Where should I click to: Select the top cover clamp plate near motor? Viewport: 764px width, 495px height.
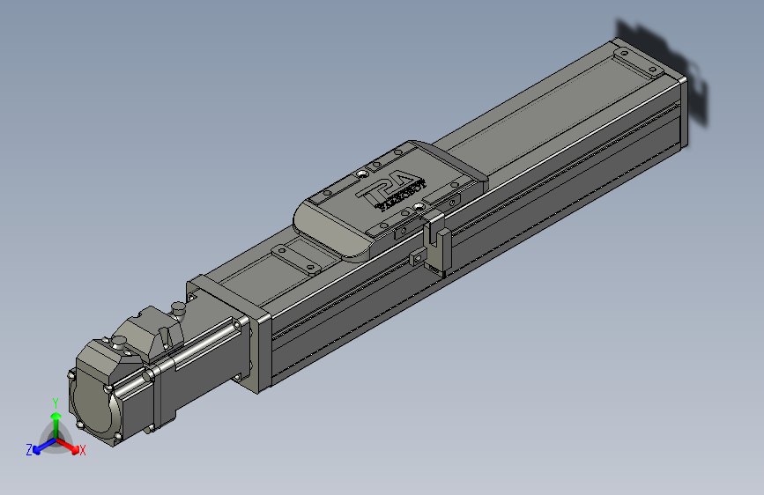(296, 260)
